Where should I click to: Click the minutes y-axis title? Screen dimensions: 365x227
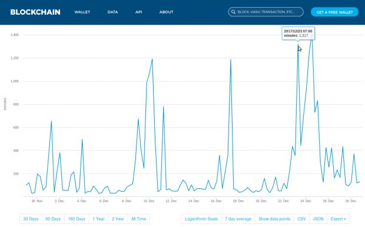(x=5, y=104)
